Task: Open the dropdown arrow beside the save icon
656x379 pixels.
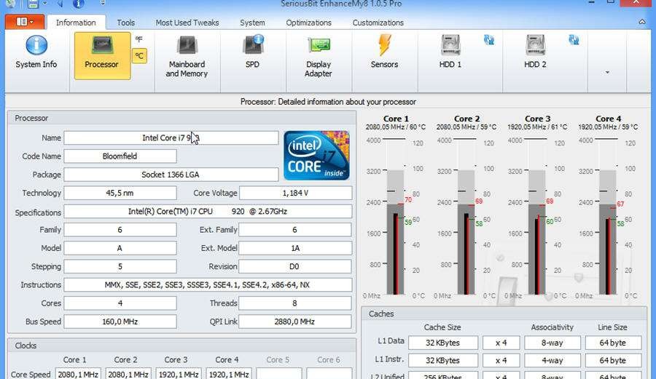Action: (44, 4)
